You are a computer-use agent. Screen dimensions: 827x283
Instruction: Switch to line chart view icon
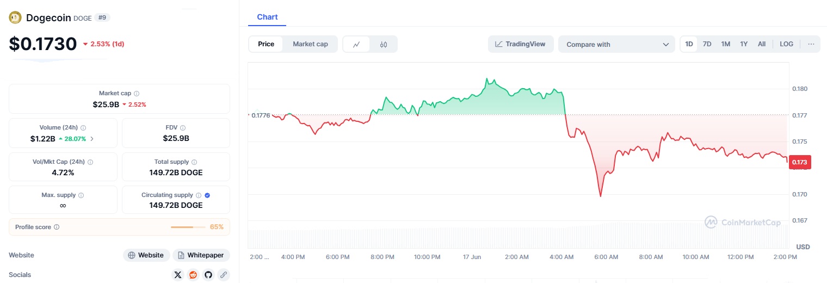(x=356, y=44)
